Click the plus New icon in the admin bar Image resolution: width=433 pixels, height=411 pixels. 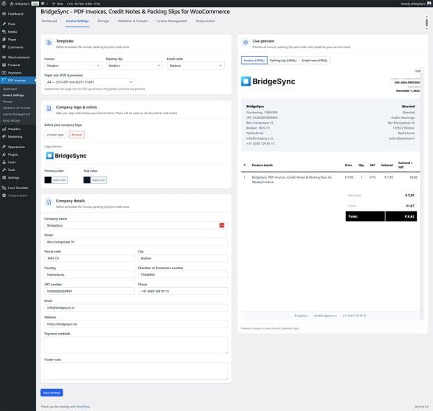click(54, 3)
